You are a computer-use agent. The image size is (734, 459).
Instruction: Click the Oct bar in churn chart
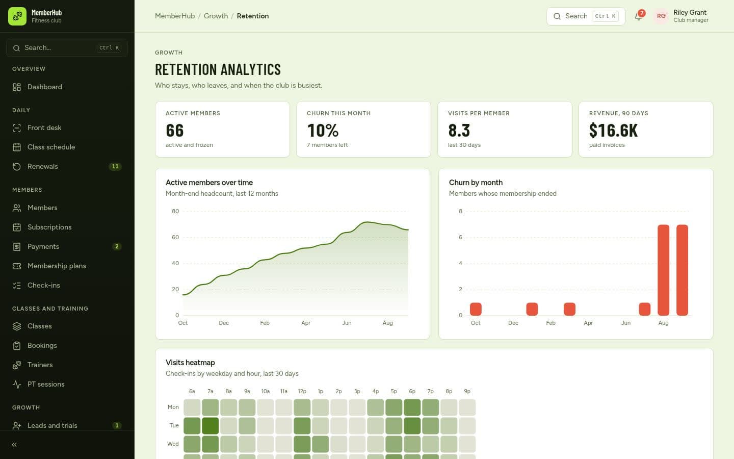click(476, 309)
